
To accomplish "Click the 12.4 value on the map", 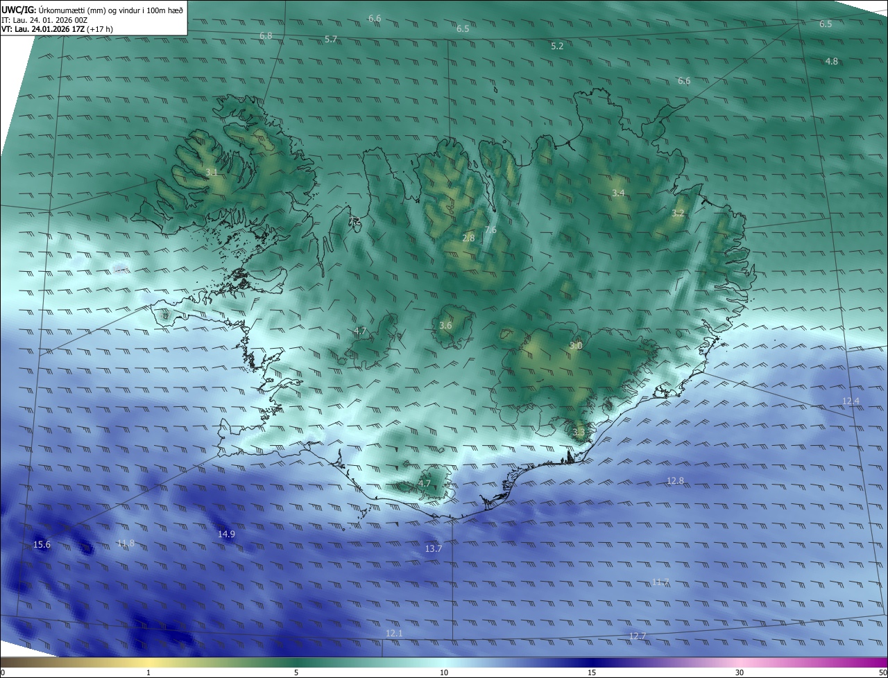I will (x=851, y=401).
